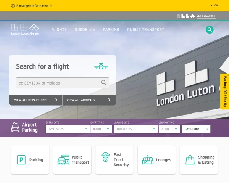Click the Get Rewards link
This screenshot has height=183, width=229.
pyautogui.click(x=206, y=16)
